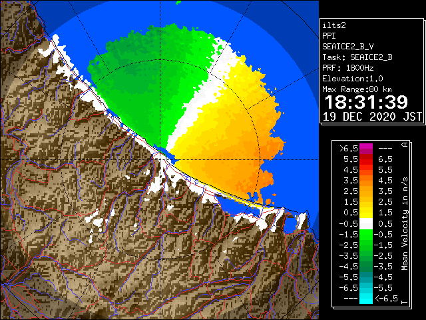Click the "19 DEC 2020 JST" date
426x320 pixels.
tap(372, 117)
